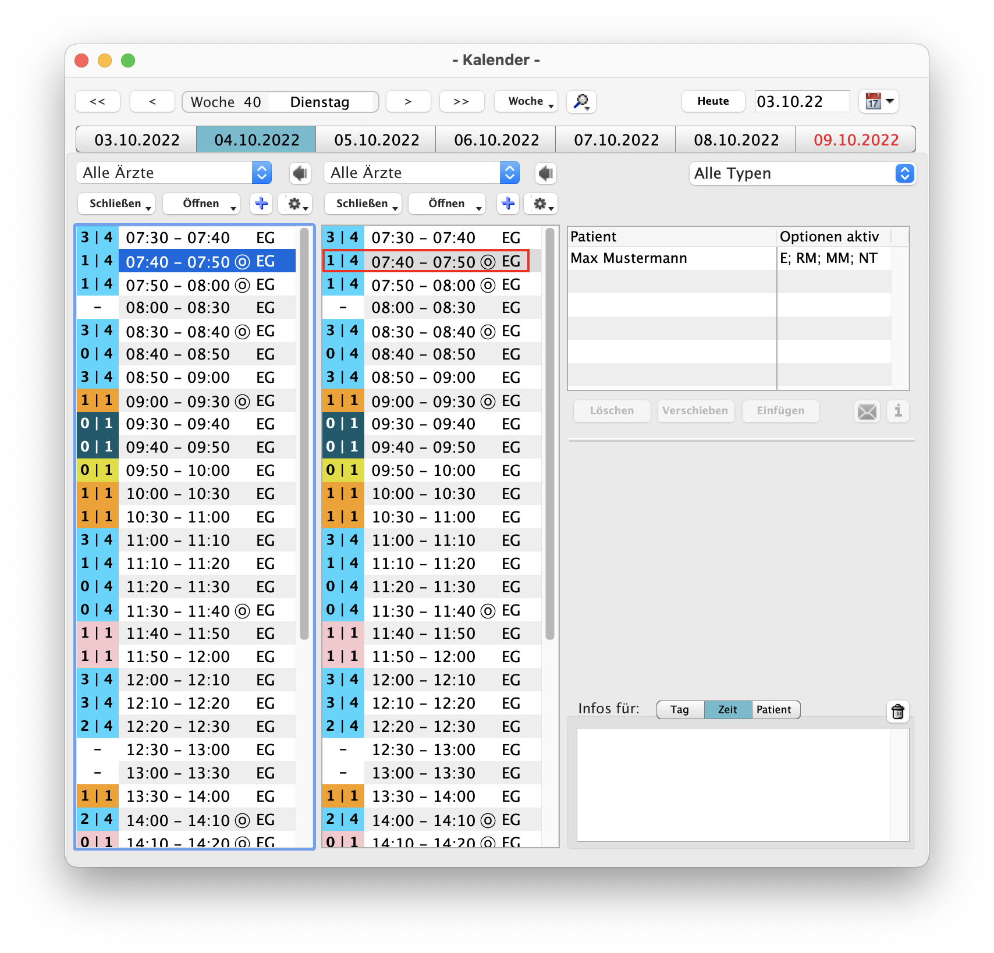Open the Woche view dropdown
The height and width of the screenshot is (953, 994).
[x=526, y=102]
